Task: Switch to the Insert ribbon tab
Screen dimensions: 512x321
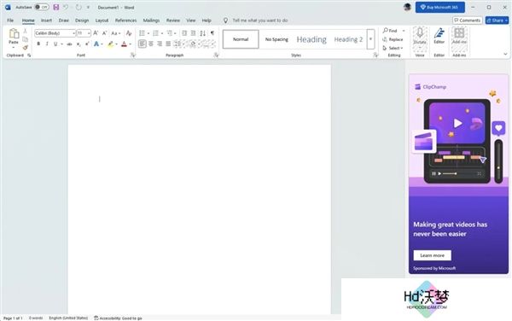Action: [46, 20]
